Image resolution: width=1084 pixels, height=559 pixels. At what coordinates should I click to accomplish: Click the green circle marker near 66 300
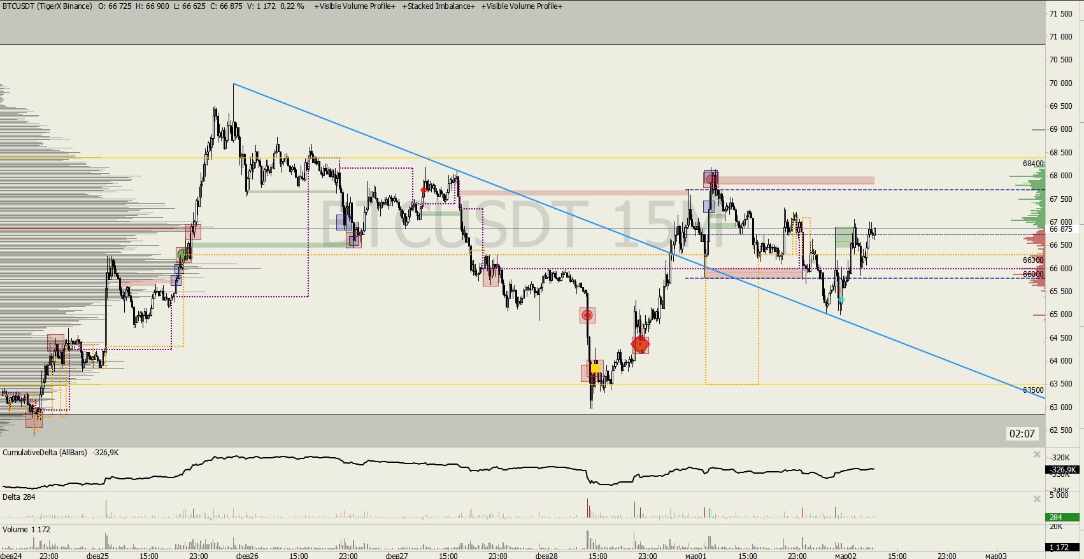[183, 255]
